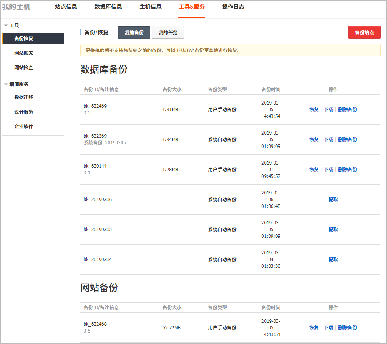Open the 主机信息 section
The height and width of the screenshot is (344, 387).
point(150,7)
